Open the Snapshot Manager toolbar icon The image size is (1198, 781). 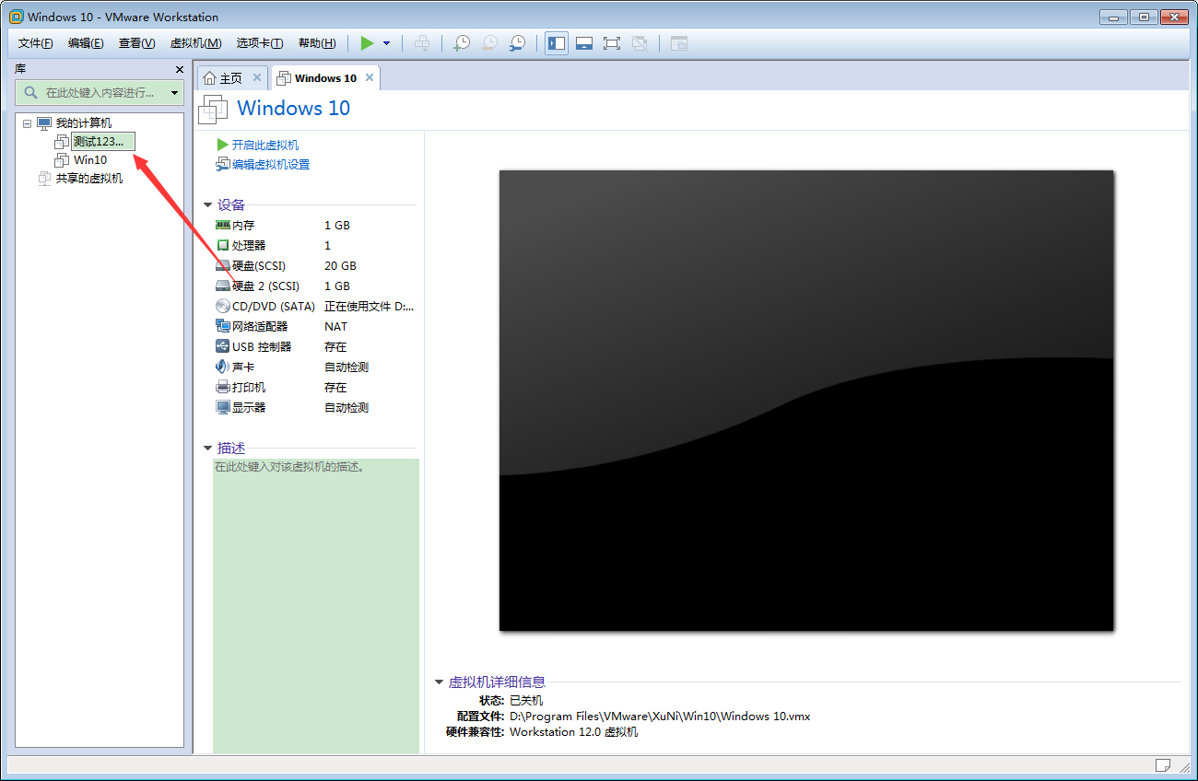[517, 42]
